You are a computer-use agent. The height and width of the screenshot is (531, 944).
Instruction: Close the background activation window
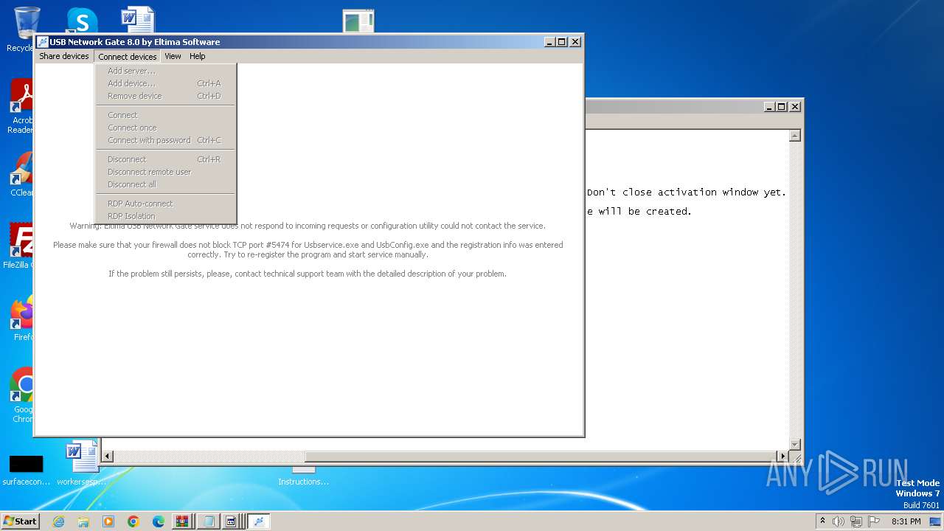[795, 107]
